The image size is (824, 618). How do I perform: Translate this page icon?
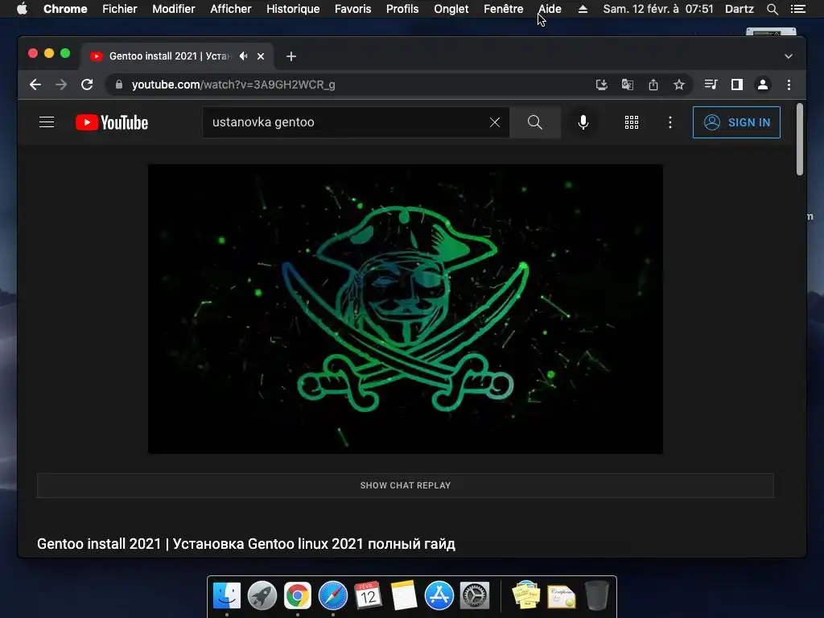[628, 84]
